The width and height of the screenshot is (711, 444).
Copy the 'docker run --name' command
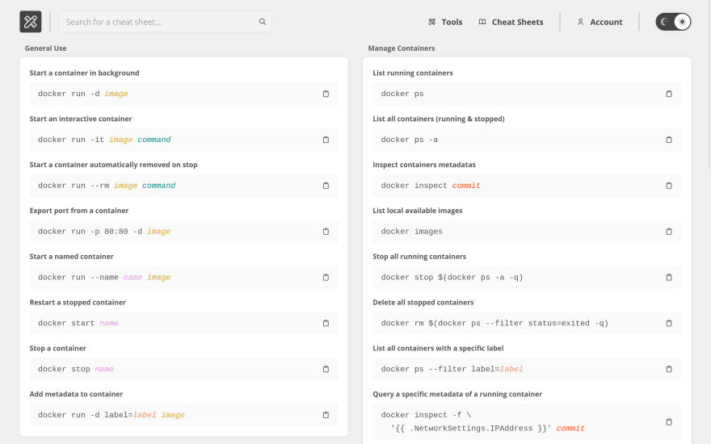pos(326,277)
